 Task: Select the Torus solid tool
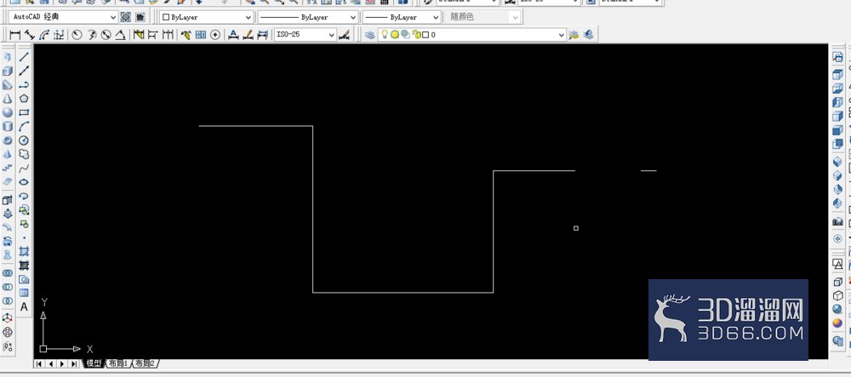[x=8, y=140]
